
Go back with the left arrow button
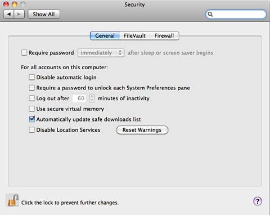click(x=8, y=14)
